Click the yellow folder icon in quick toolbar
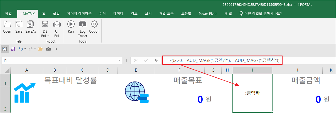This screenshot has width=336, height=113. click(40, 49)
